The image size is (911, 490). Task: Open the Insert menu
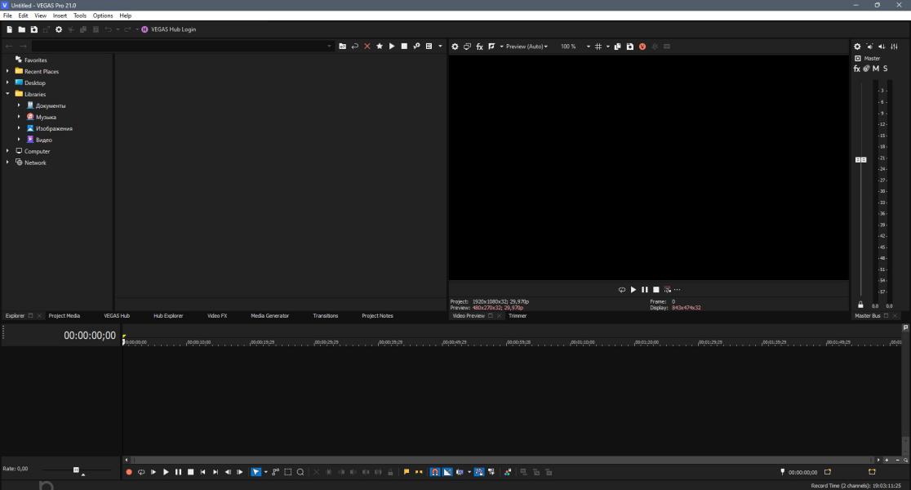coord(60,16)
